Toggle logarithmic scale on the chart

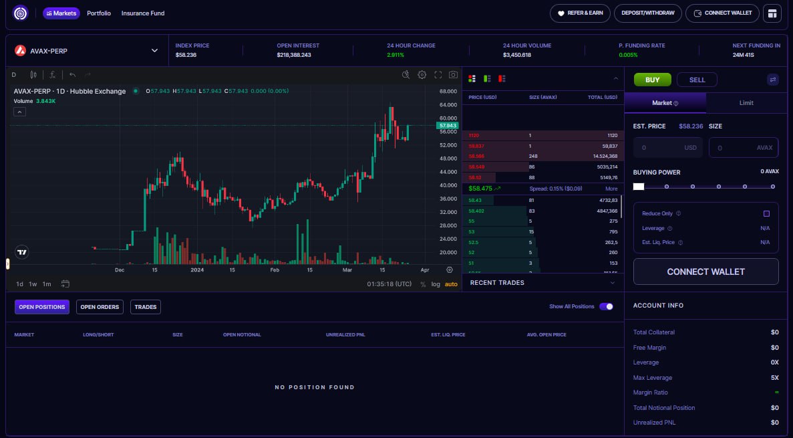point(436,284)
